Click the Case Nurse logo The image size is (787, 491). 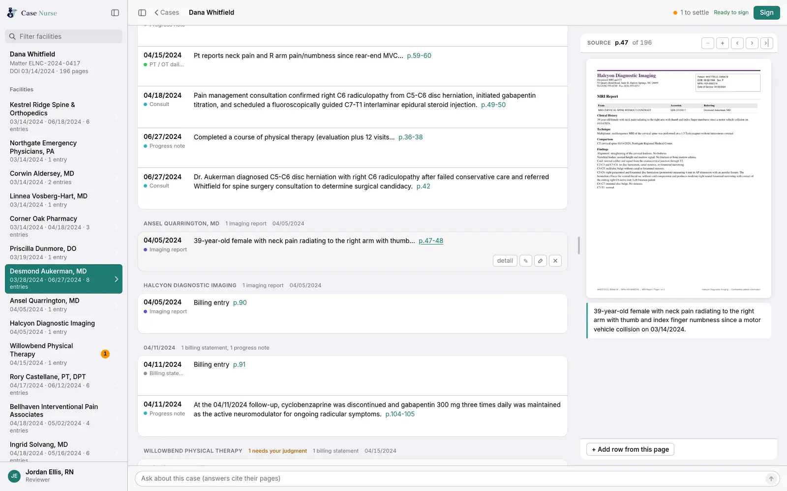32,13
